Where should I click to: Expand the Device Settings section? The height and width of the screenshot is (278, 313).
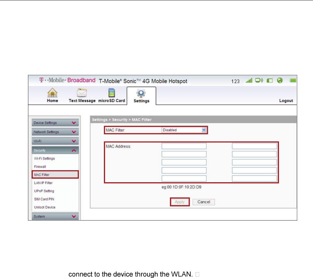point(55,123)
